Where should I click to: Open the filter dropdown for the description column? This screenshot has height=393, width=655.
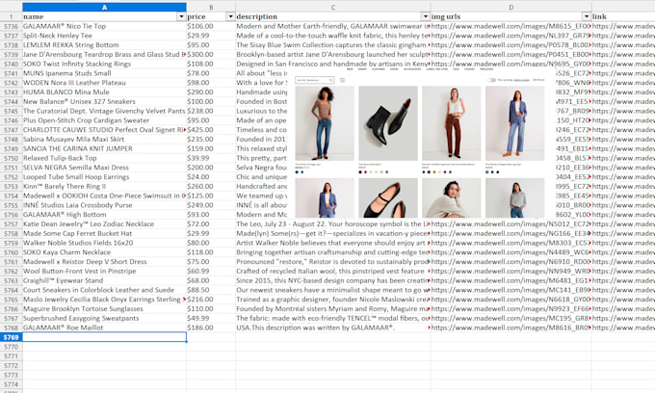pyautogui.click(x=425, y=16)
